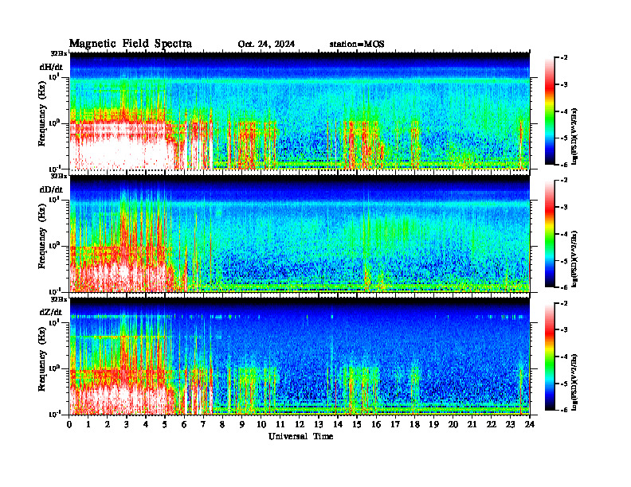Click the log PSD label beside dZ/dt color scale
631x487 pixels.
(x=575, y=382)
